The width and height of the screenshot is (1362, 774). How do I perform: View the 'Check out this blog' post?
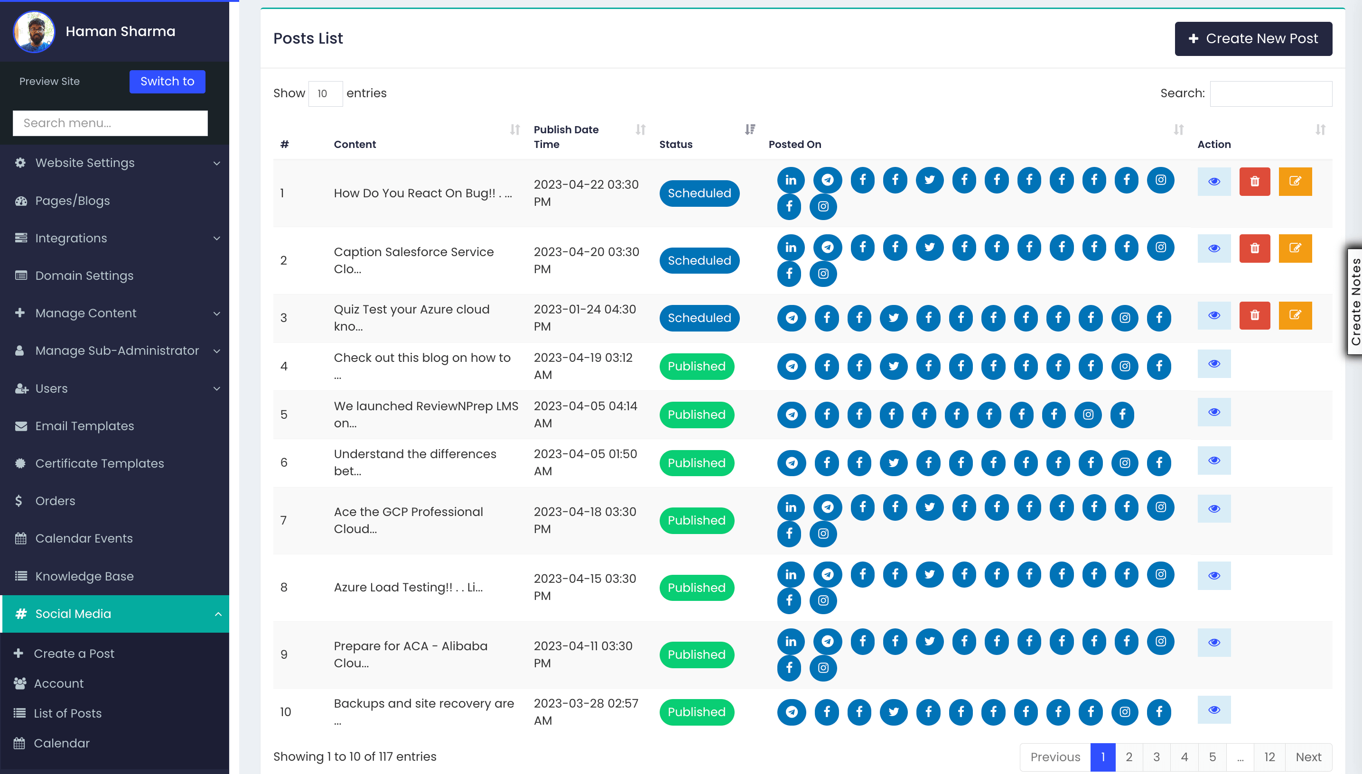[1213, 364]
